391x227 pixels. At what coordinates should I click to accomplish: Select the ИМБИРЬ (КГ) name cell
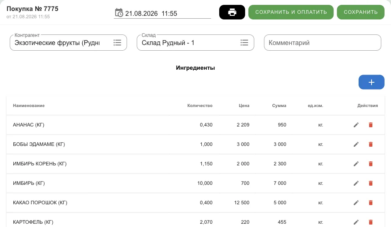click(x=29, y=183)
